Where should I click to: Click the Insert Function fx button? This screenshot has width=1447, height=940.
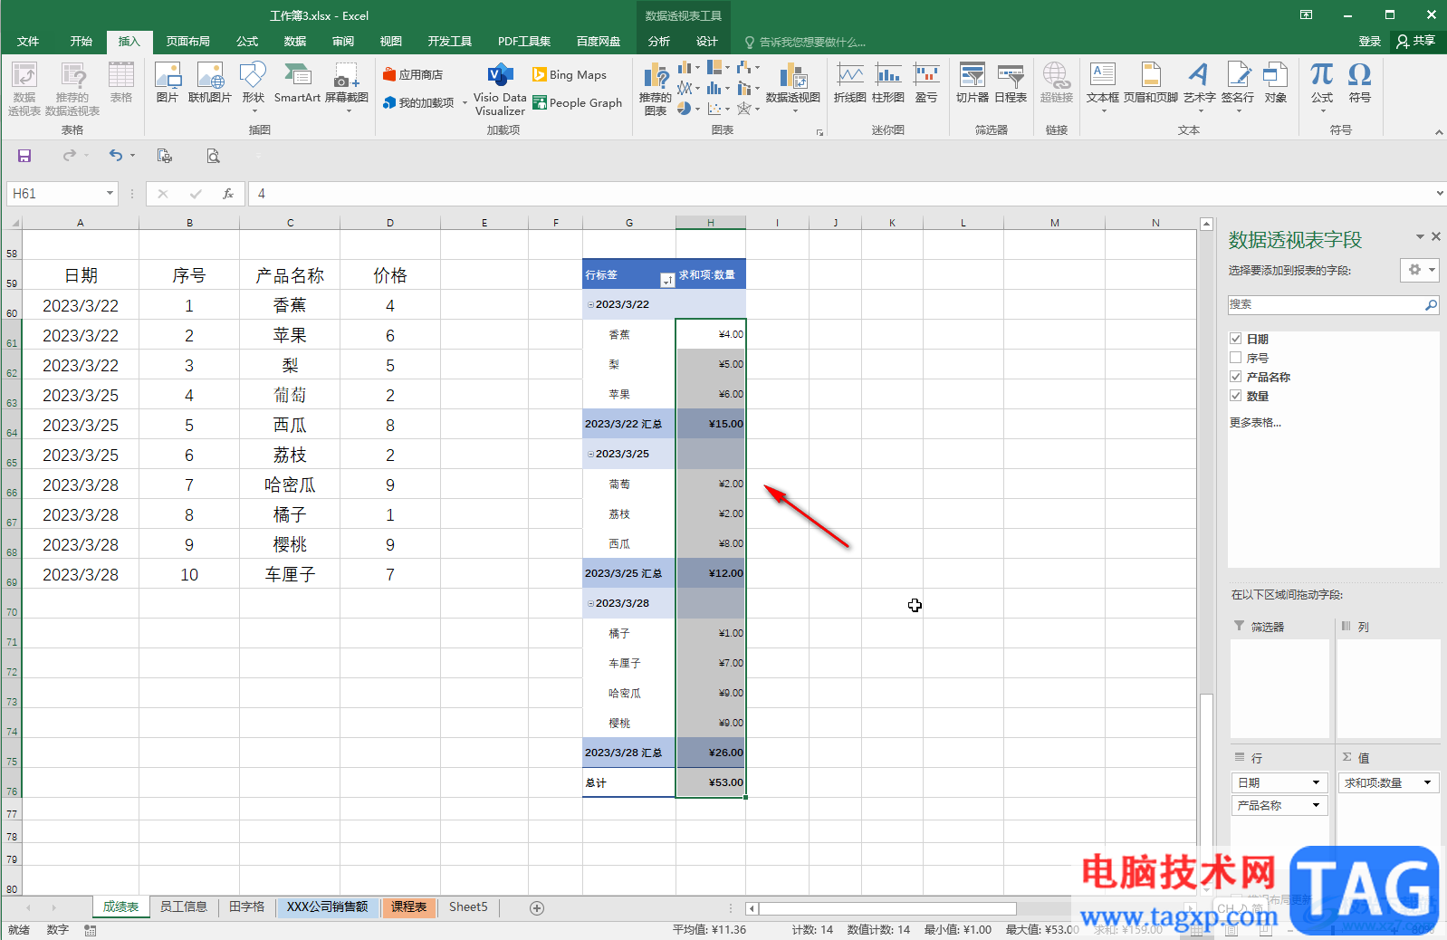[228, 193]
